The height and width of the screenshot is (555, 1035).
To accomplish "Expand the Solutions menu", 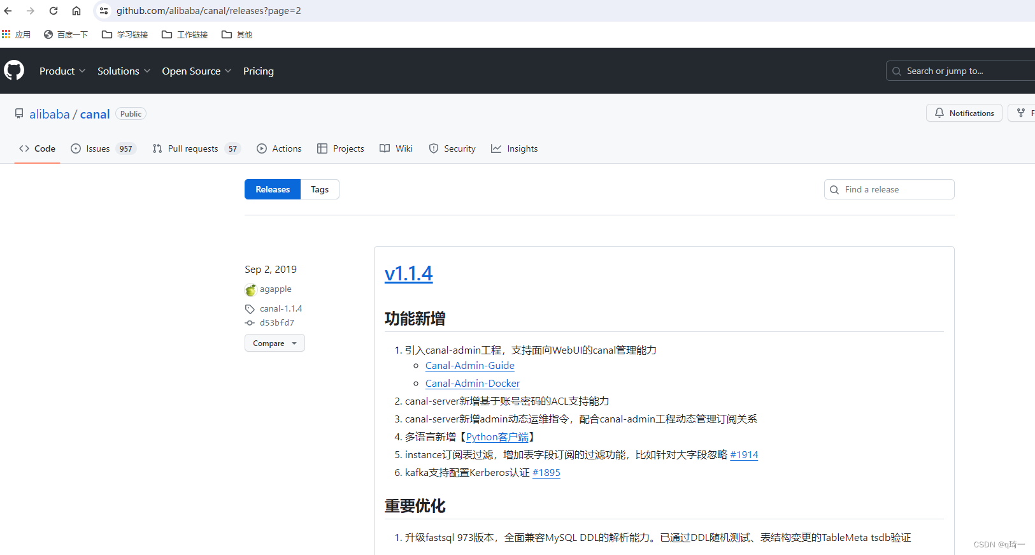I will click(x=124, y=71).
